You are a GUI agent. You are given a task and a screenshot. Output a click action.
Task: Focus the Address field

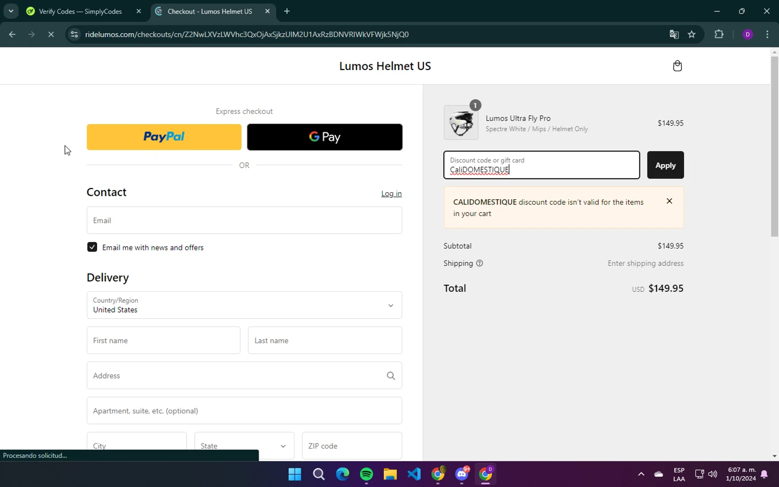point(244,375)
